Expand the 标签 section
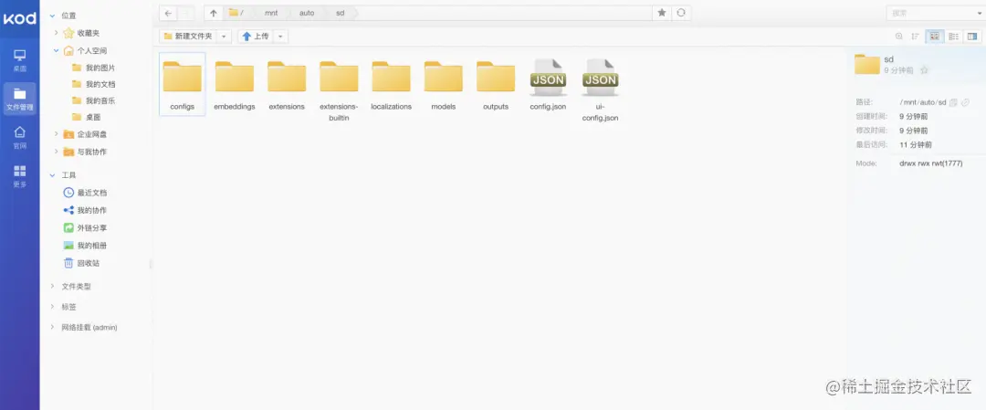986x410 pixels. (51, 307)
